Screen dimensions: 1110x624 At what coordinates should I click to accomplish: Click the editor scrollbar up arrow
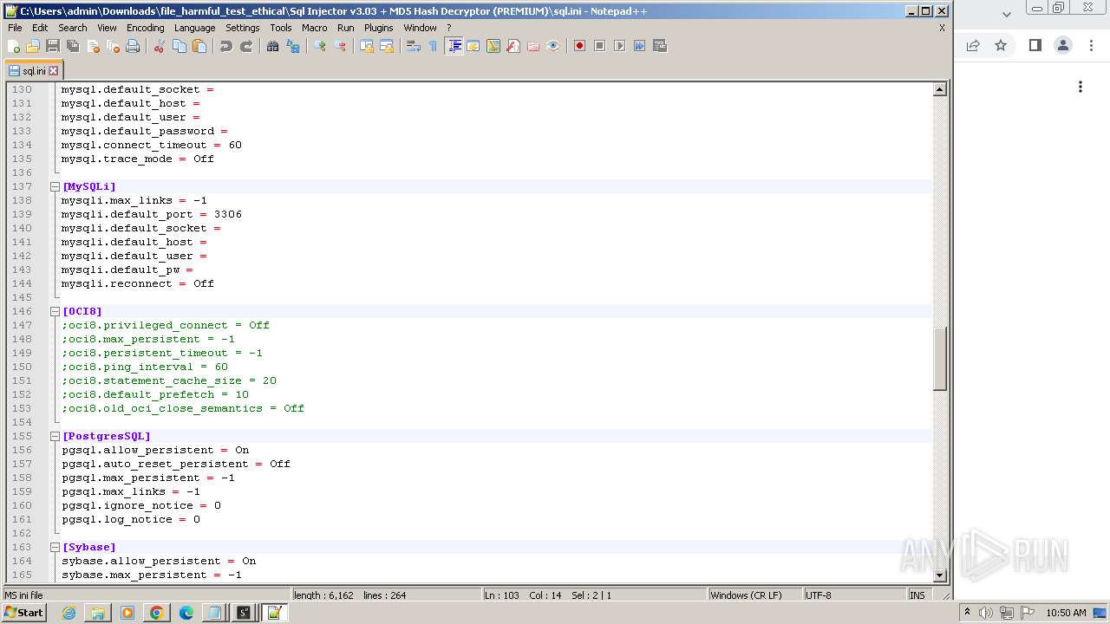(x=939, y=89)
